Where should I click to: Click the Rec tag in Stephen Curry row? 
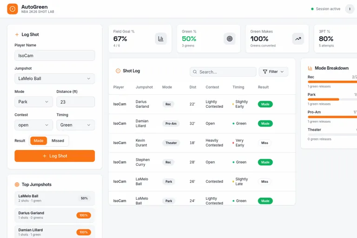pyautogui.click(x=168, y=162)
